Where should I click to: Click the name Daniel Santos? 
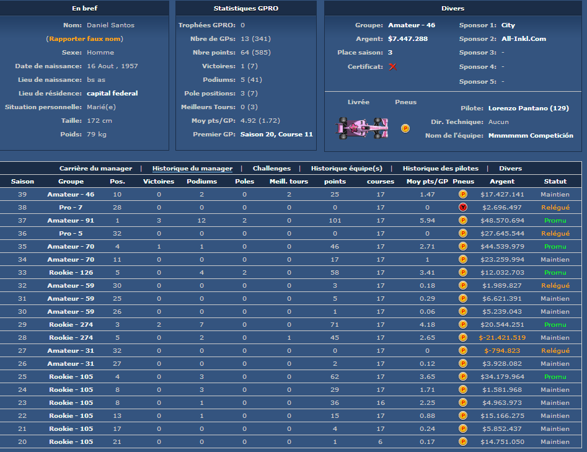110,25
